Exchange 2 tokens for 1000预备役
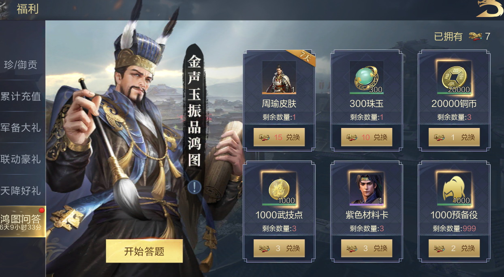The image size is (504, 277). pyautogui.click(x=454, y=248)
